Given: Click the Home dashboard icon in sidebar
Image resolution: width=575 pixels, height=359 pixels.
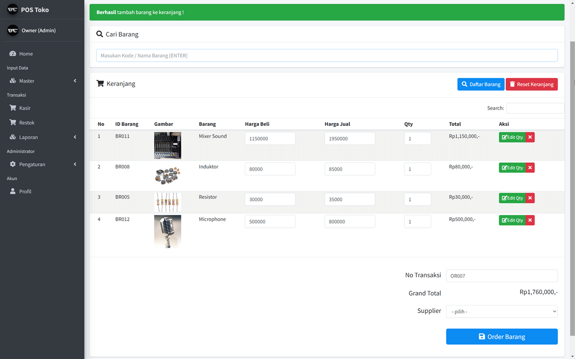Looking at the screenshot, I should tap(13, 54).
